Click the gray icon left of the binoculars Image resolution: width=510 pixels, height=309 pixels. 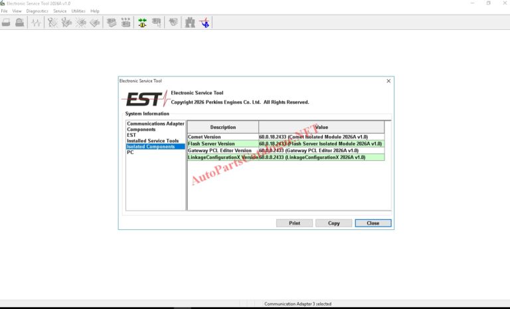coord(173,23)
